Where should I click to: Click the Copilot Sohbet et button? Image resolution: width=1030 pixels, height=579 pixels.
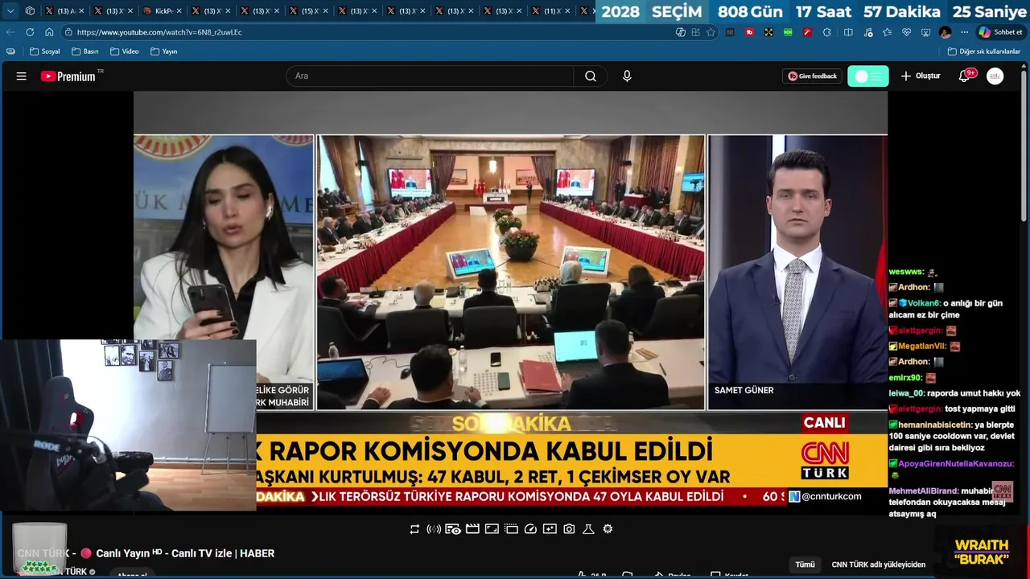(x=1000, y=32)
